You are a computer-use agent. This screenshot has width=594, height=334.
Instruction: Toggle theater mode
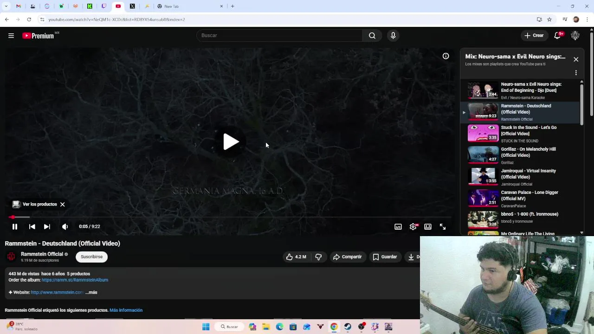428,226
